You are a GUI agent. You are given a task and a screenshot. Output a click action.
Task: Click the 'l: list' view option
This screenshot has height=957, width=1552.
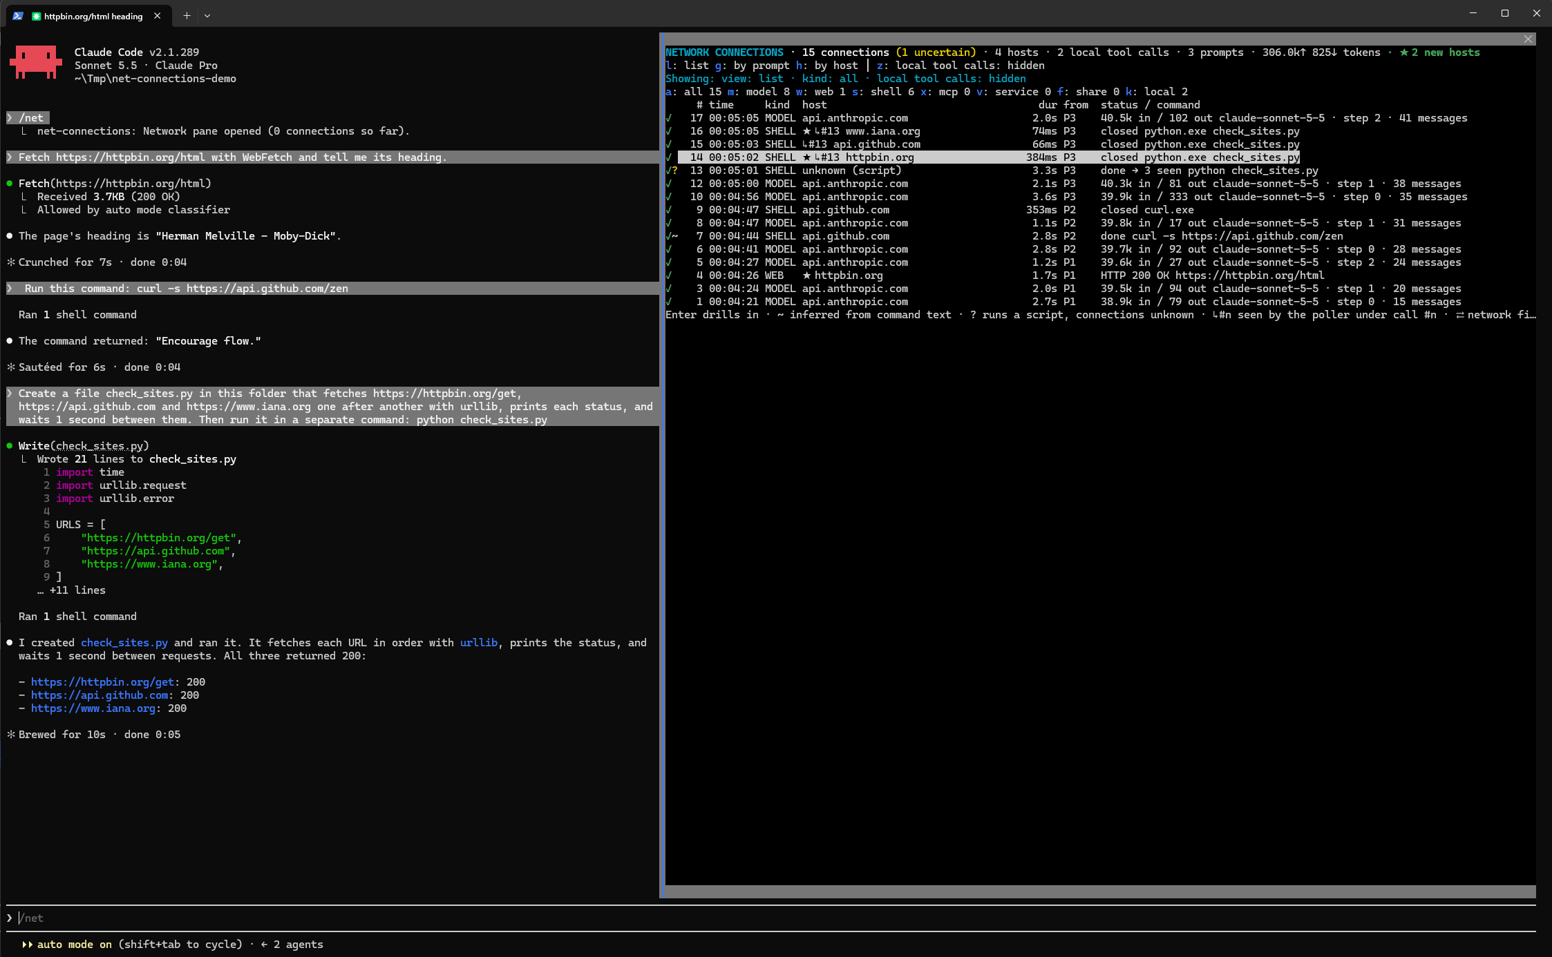click(x=687, y=66)
